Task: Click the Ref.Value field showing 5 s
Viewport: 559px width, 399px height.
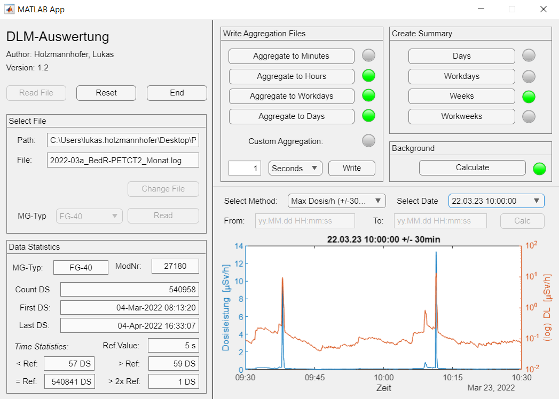Action: tap(174, 346)
